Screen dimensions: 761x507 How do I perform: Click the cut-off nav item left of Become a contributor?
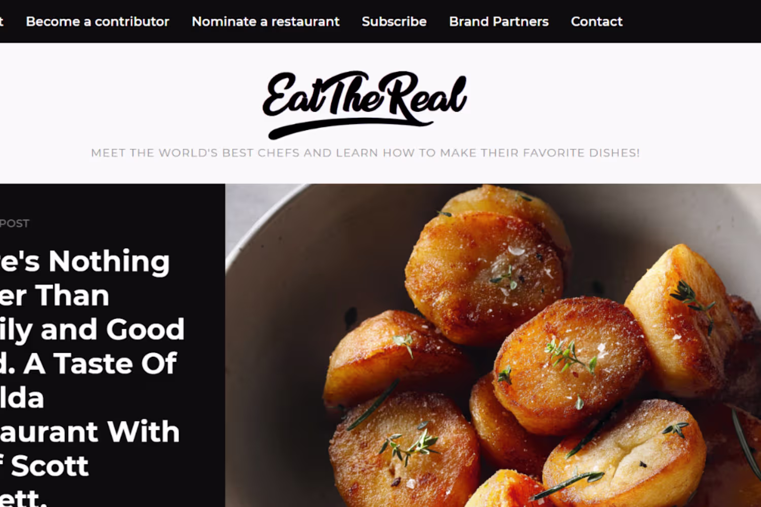coord(2,21)
